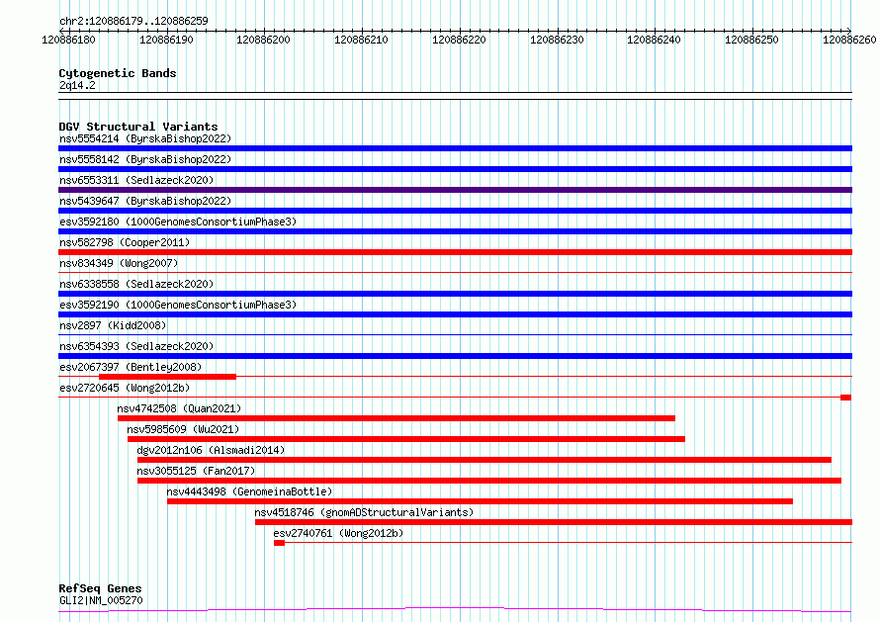Click the DGV Structural Variants track title
Viewport: 880px width, 622px height.
coord(138,127)
